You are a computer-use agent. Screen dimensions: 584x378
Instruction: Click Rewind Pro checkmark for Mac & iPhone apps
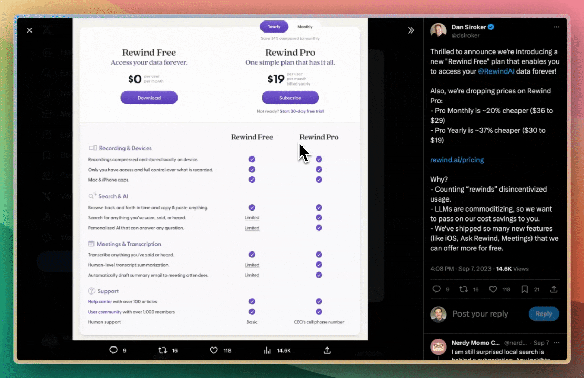click(x=319, y=180)
